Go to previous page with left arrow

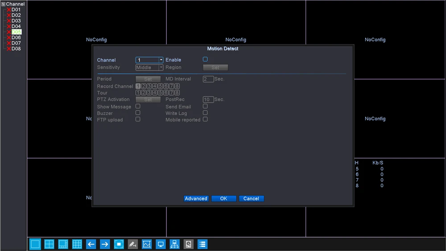(x=91, y=244)
